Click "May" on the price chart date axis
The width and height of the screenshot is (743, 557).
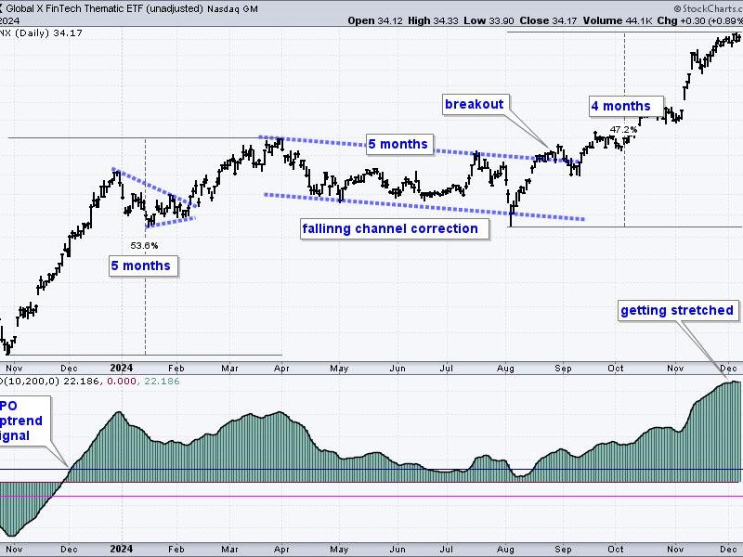coord(339,368)
